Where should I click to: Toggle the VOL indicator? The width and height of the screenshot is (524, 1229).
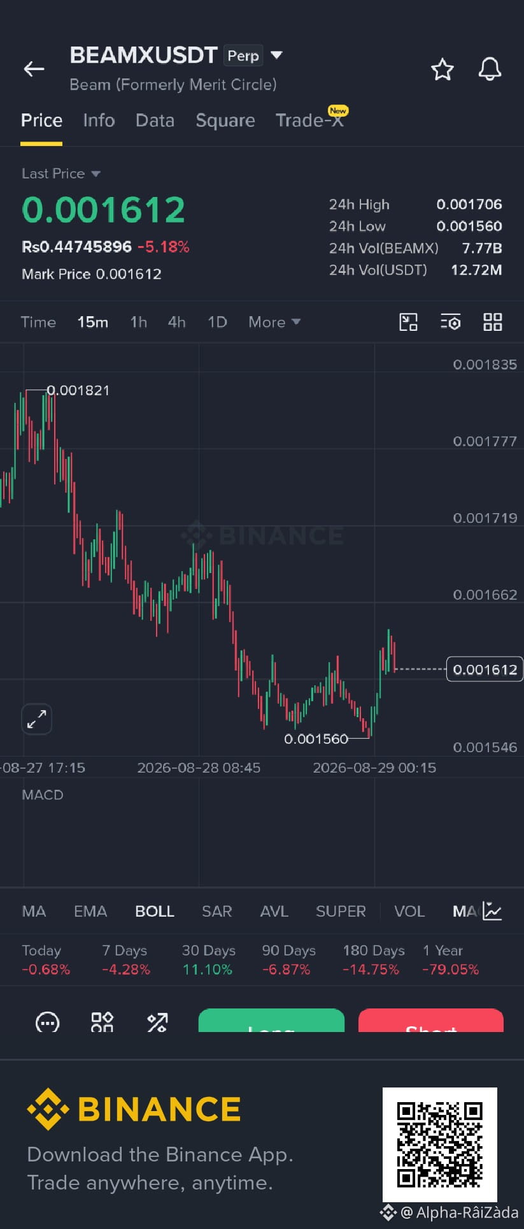[x=409, y=911]
